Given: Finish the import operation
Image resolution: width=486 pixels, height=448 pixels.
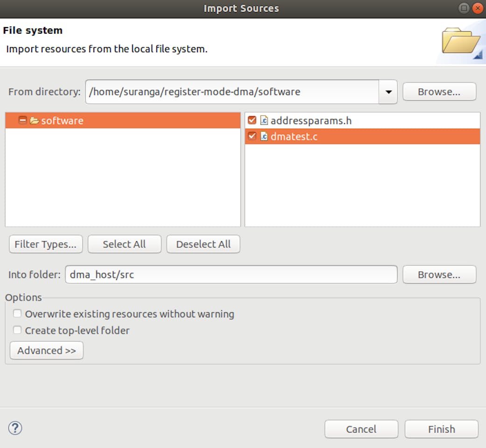Looking at the screenshot, I should point(441,429).
